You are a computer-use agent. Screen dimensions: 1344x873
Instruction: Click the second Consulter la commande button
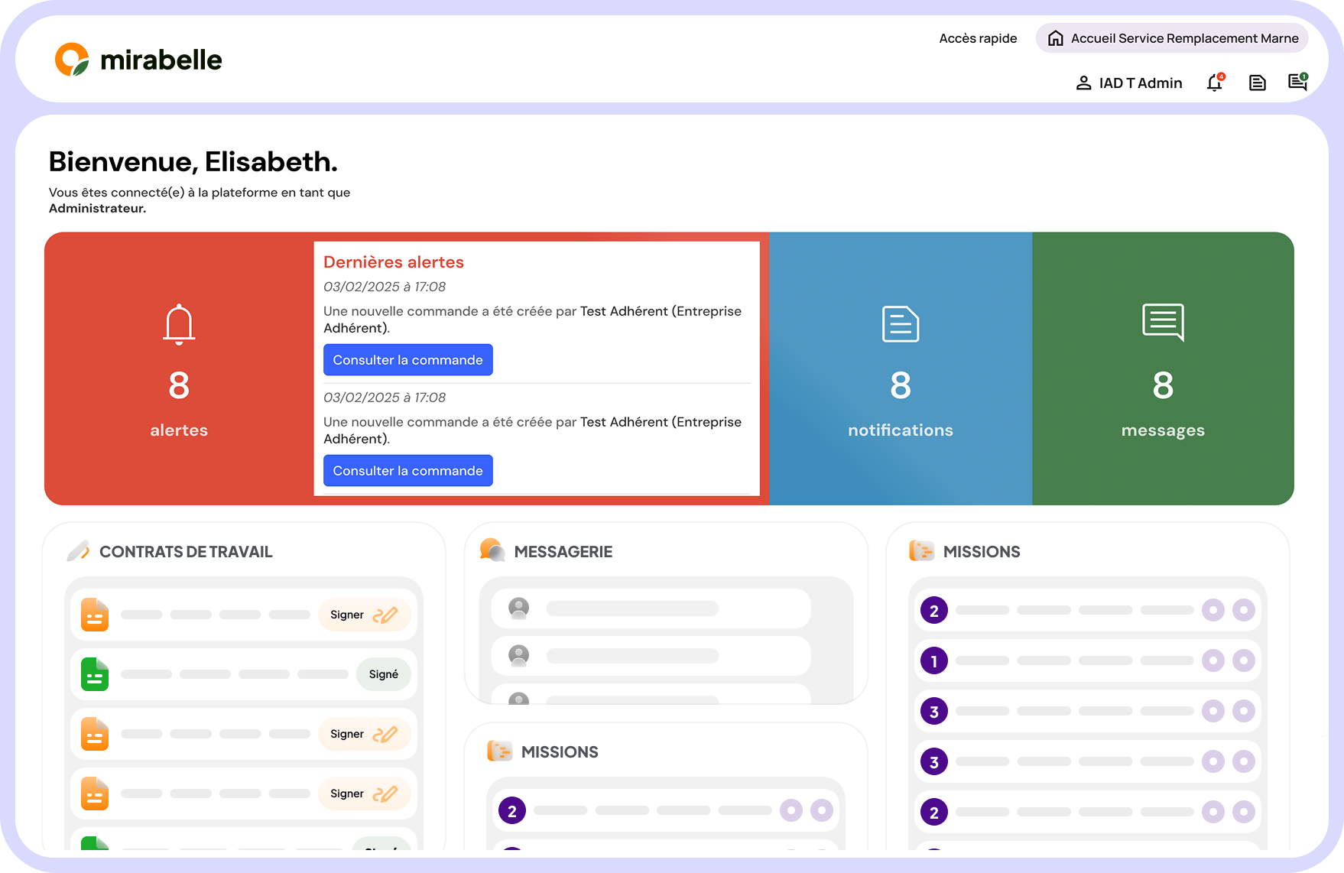407,471
